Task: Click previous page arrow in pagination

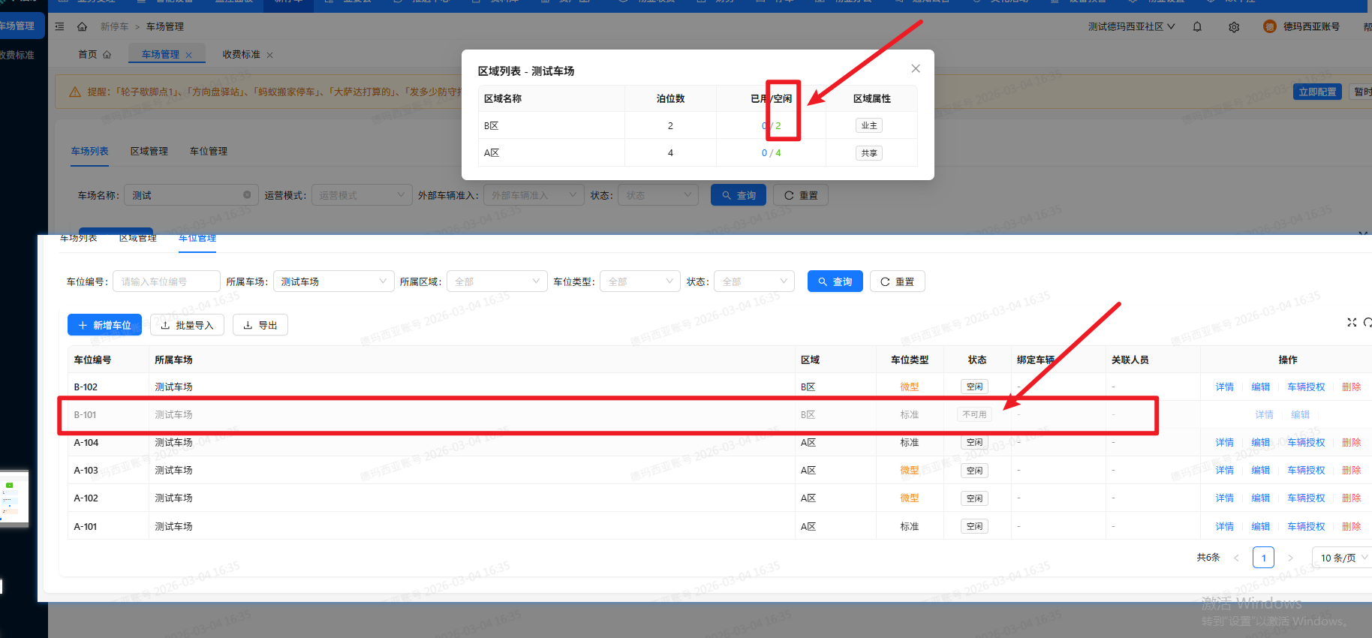Action: coord(1236,558)
